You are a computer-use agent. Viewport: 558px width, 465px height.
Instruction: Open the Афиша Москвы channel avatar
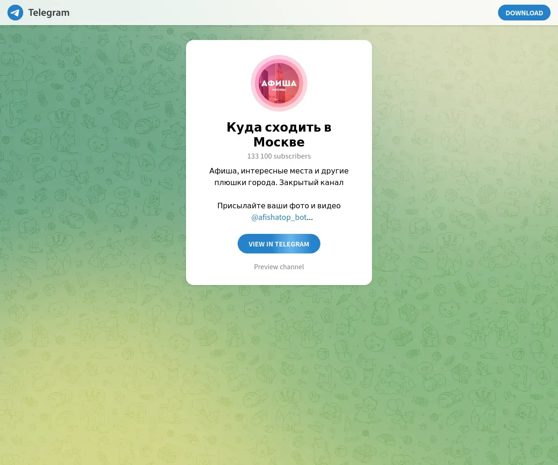tap(279, 83)
